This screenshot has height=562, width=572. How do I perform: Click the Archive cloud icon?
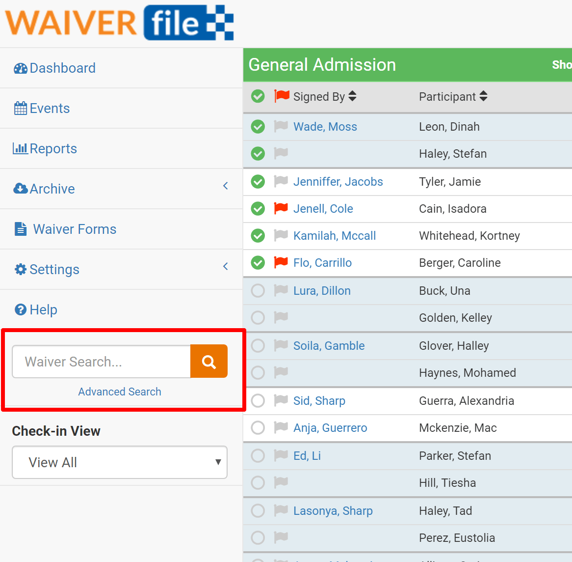(20, 189)
